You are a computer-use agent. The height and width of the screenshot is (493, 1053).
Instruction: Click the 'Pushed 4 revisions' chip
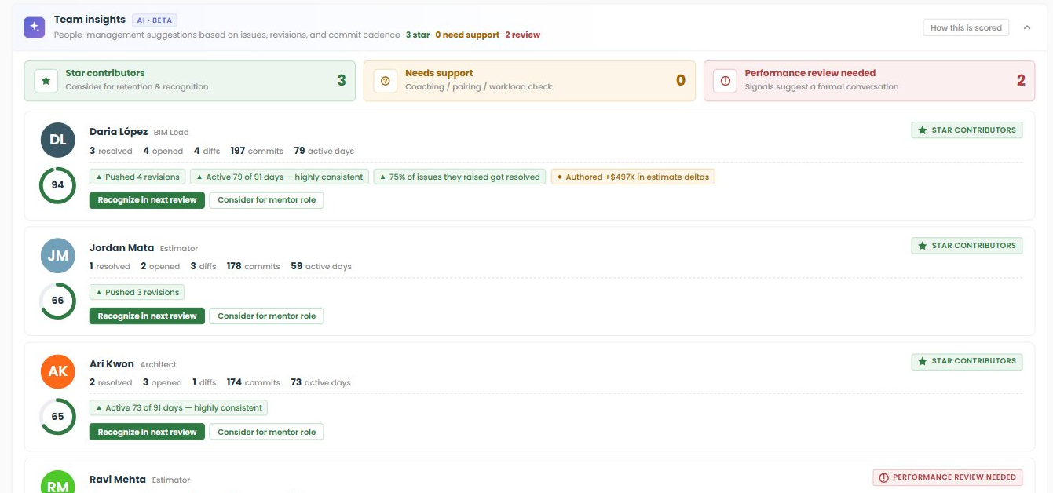pyautogui.click(x=137, y=177)
